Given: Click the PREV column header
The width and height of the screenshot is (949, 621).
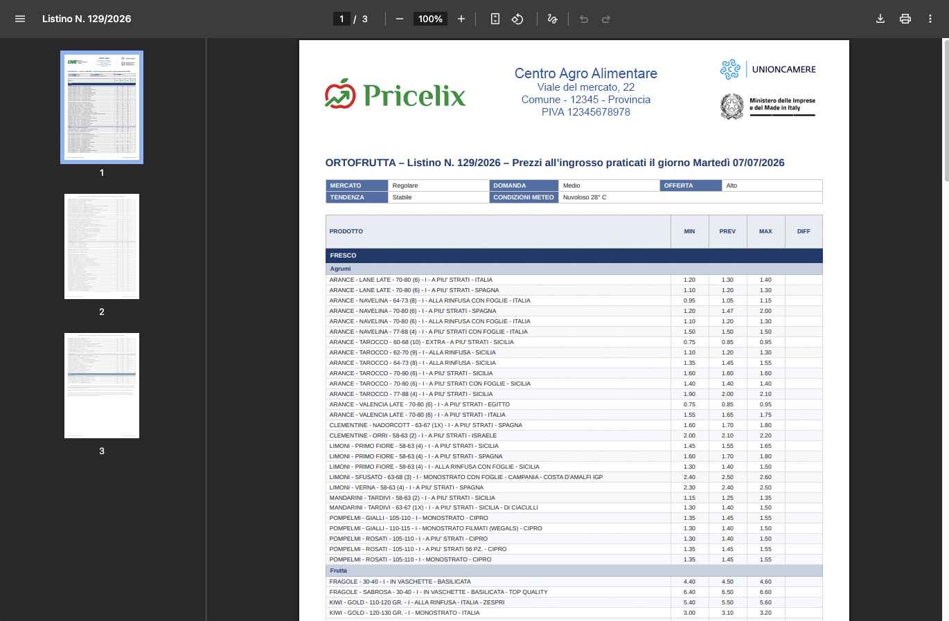Looking at the screenshot, I should (x=727, y=231).
